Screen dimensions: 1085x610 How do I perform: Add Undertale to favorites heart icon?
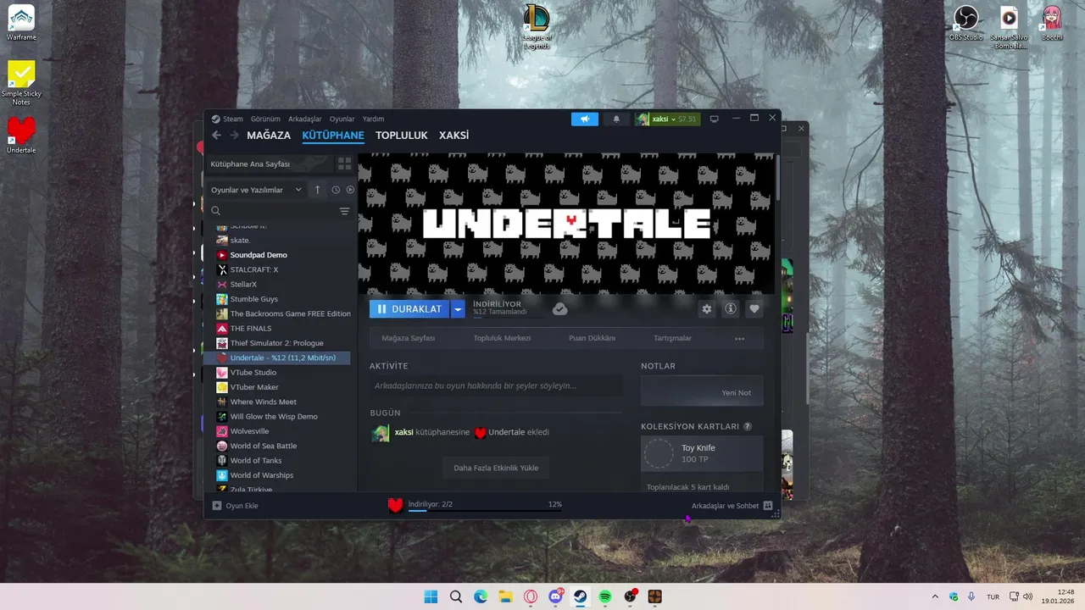pyautogui.click(x=754, y=309)
